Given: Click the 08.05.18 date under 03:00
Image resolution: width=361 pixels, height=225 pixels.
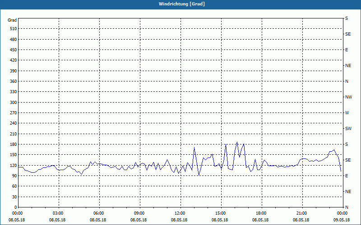Looking at the screenshot, I should [57, 220].
